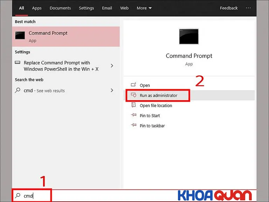Select the Web tab
The width and height of the screenshot is (269, 202).
(124, 8)
